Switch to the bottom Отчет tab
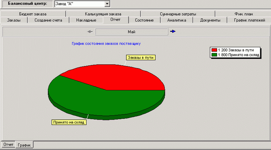 [x=8, y=144]
